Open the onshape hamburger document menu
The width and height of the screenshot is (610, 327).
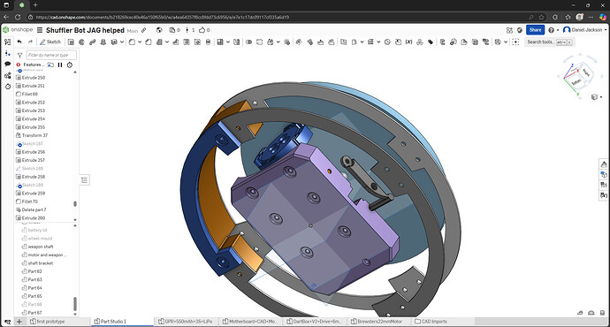coord(40,30)
